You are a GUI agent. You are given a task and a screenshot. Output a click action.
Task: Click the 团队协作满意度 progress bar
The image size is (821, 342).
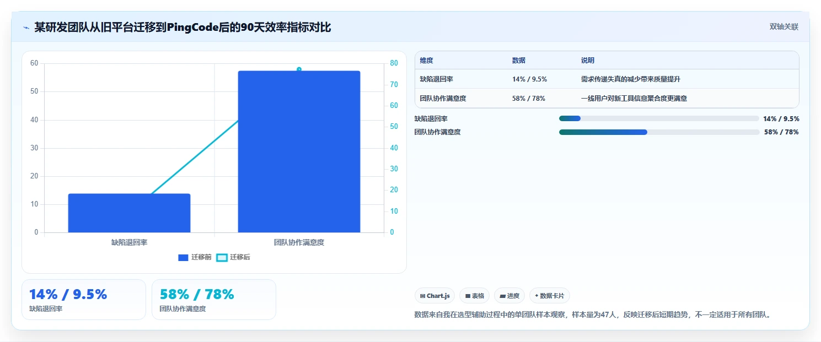click(x=659, y=132)
